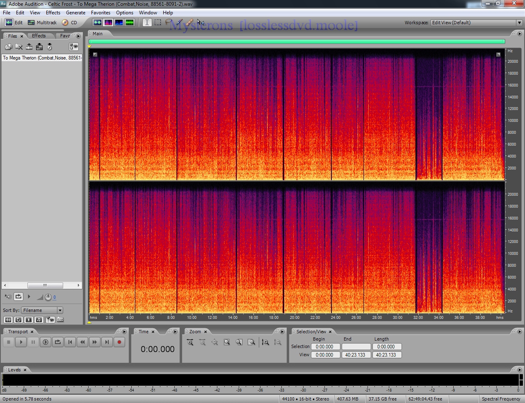Viewport: 525px width, 403px height.
Task: Open the Effects menu
Action: 53,13
